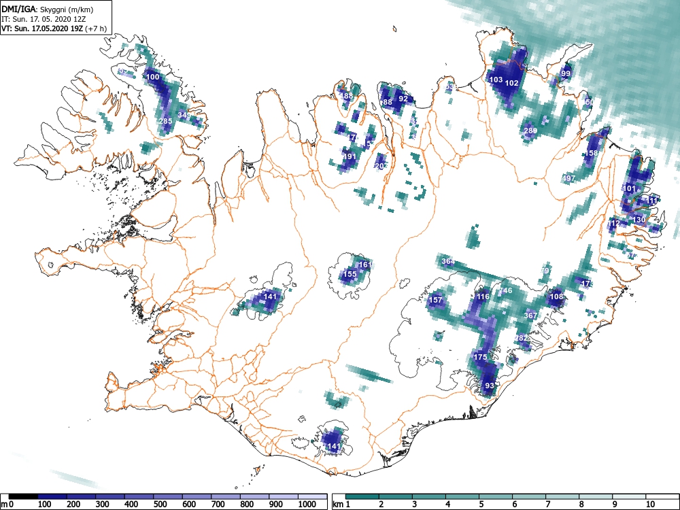Click the visibility value '157' on western Vatnajökull
The width and height of the screenshot is (680, 510).
pos(435,300)
